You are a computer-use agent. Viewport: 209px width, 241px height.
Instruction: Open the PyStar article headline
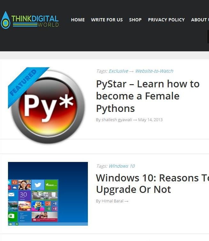click(x=148, y=96)
